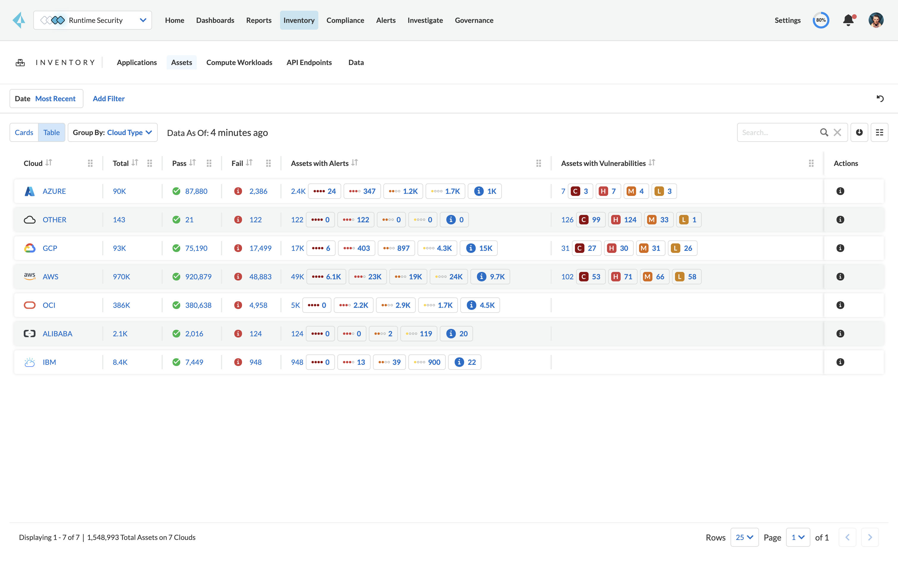Click the download icon beside search
Image resolution: width=898 pixels, height=561 pixels.
(859, 132)
